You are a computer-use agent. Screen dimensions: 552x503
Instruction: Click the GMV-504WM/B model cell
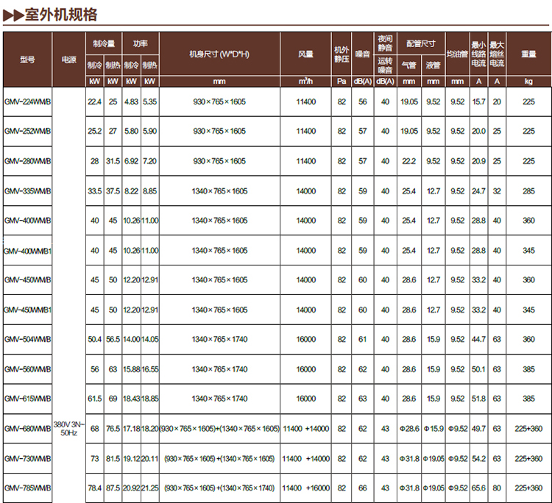click(x=27, y=339)
